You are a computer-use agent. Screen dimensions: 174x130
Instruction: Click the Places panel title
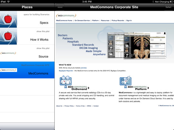point(27,7)
